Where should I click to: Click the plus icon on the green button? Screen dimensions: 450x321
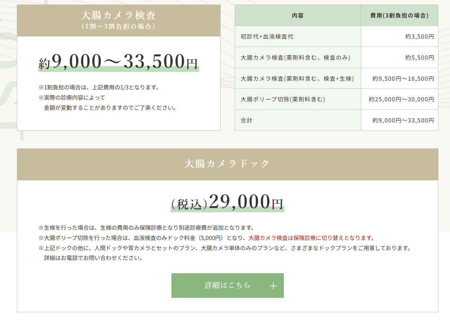coord(273,286)
